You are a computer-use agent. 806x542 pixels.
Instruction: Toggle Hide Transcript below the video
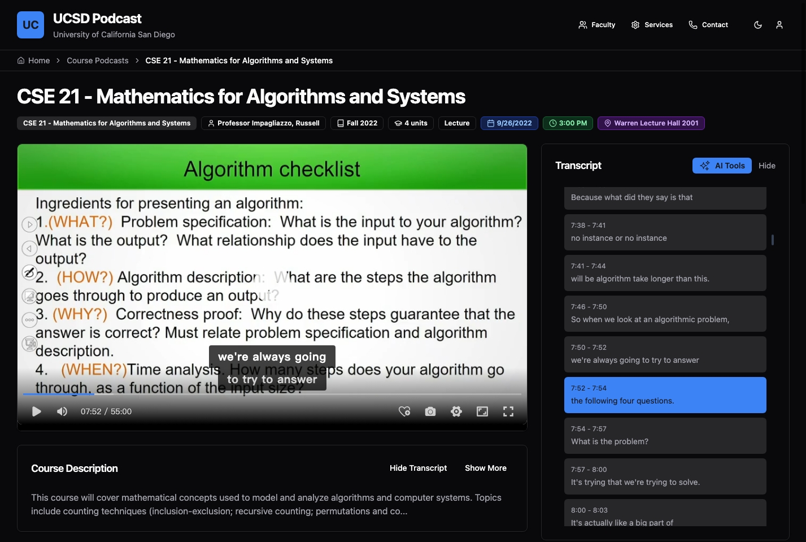point(418,468)
